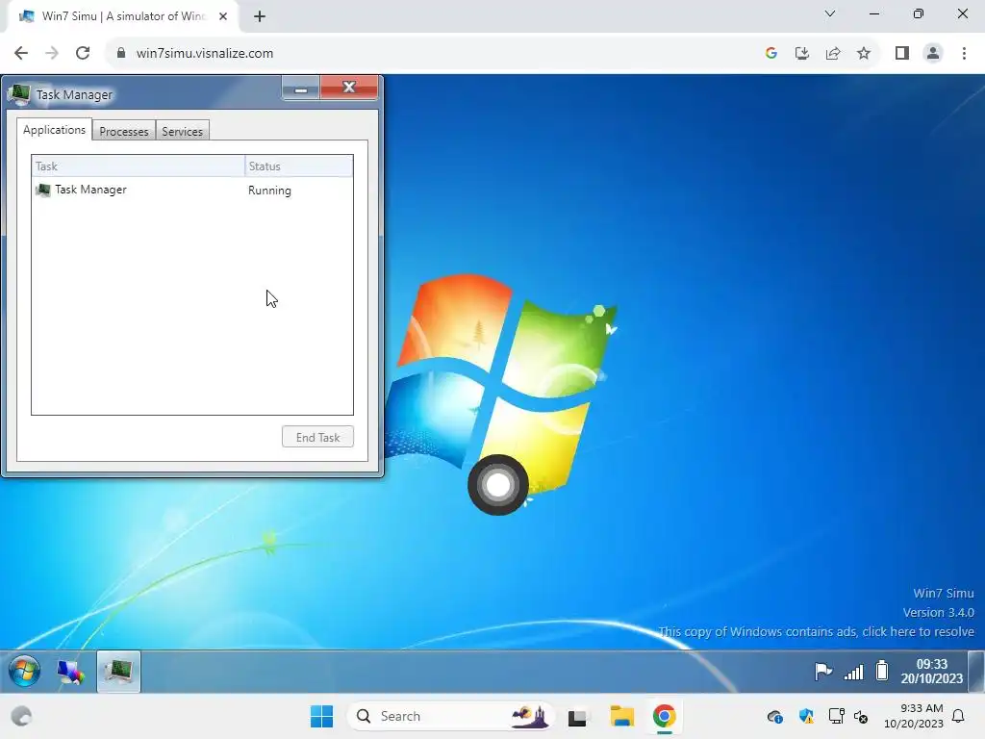The image size is (985, 739).
Task: Click the Google icon in address bar
Action: click(771, 53)
